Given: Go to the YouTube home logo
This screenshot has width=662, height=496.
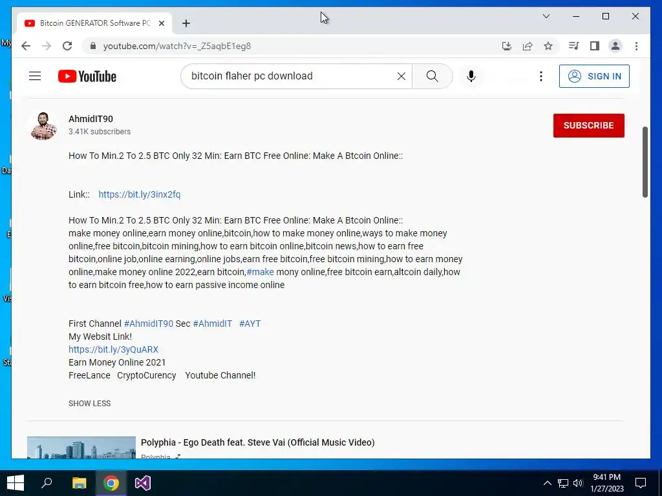Looking at the screenshot, I should tap(87, 76).
